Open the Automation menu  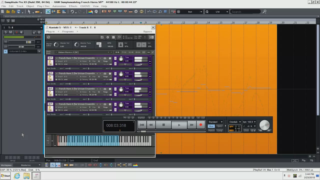(x=59, y=6)
